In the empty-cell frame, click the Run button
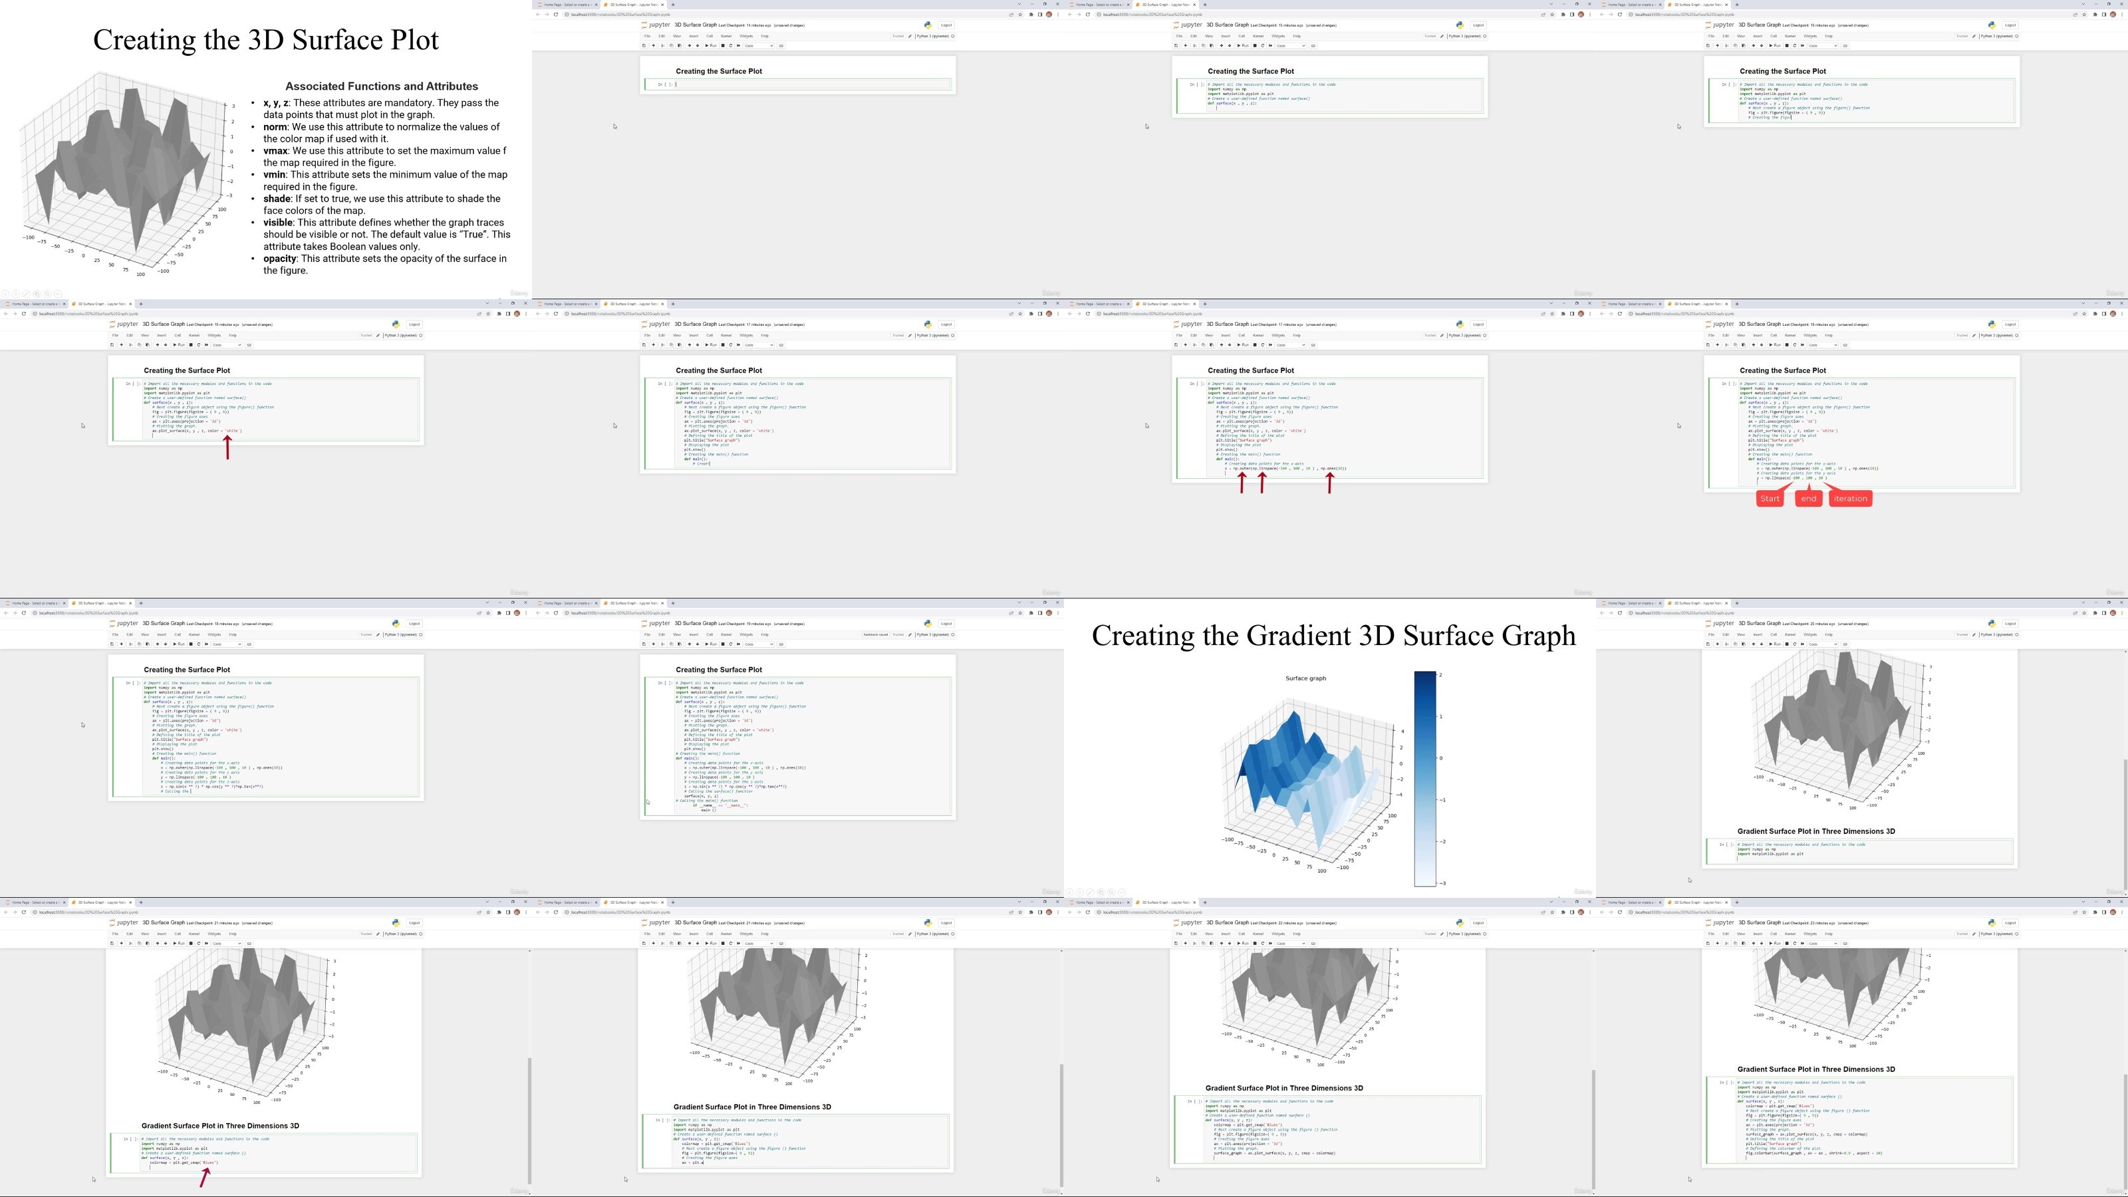The height and width of the screenshot is (1197, 2128). pyautogui.click(x=712, y=45)
